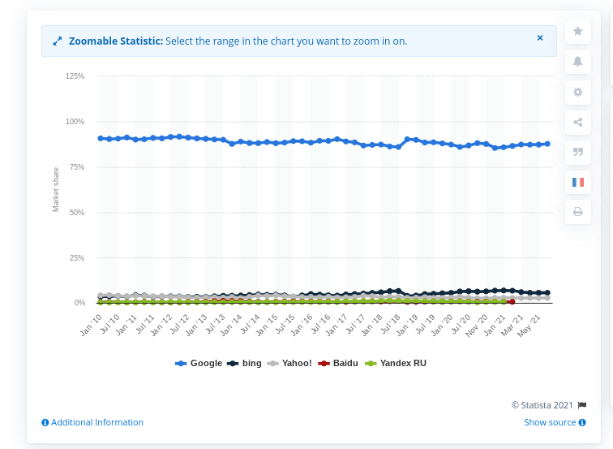The image size is (613, 449).
Task: Click the Baidu red end data point
Action: (512, 302)
